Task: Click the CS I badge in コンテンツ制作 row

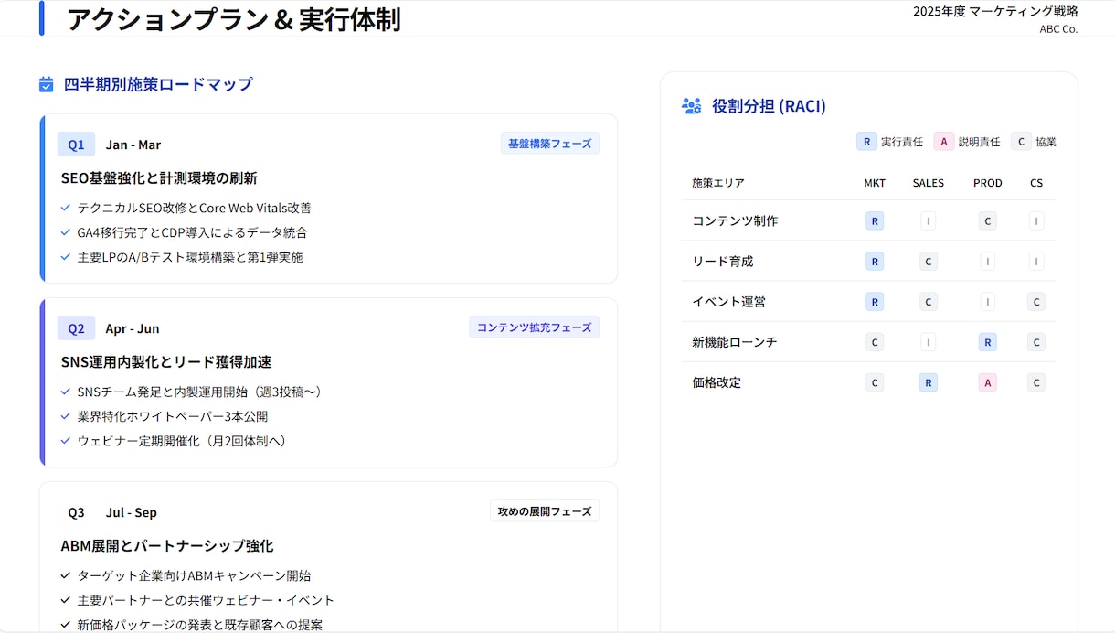Action: [x=1036, y=220]
